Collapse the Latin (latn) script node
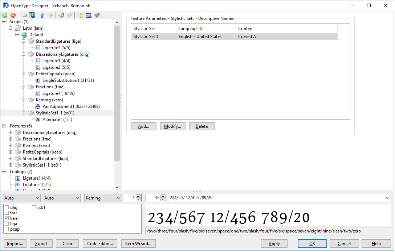This screenshot has width=395, height=252. coord(11,28)
